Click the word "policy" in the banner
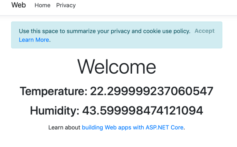The width and height of the screenshot is (237, 147). (x=182, y=31)
